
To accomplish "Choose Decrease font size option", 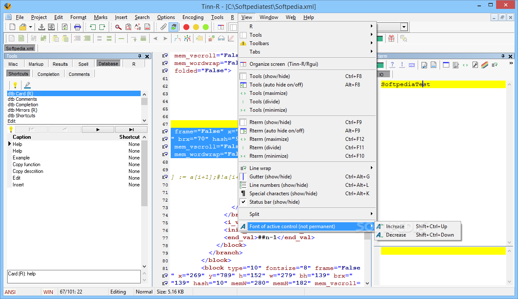I will (x=418, y=235).
